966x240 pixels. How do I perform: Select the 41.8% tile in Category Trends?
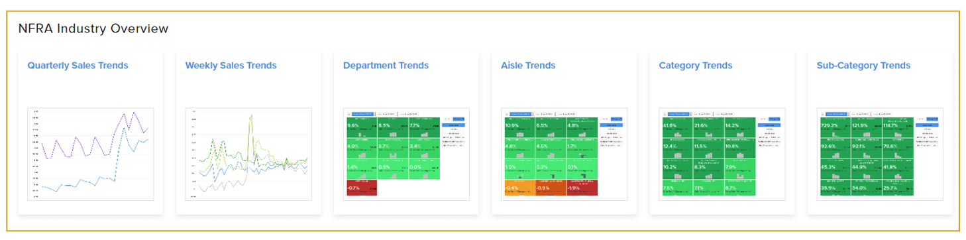coord(678,127)
